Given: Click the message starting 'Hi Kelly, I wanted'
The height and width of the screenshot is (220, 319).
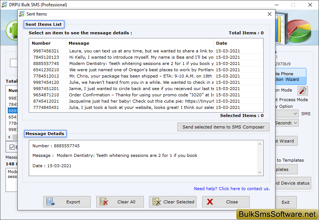Looking at the screenshot, I should [141, 57].
